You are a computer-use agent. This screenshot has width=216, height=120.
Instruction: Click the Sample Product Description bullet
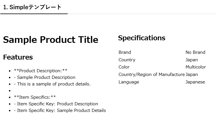[x=45, y=77]
